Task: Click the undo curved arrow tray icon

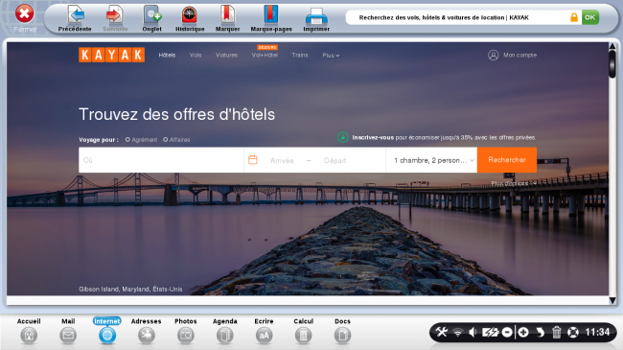Action: 540,332
